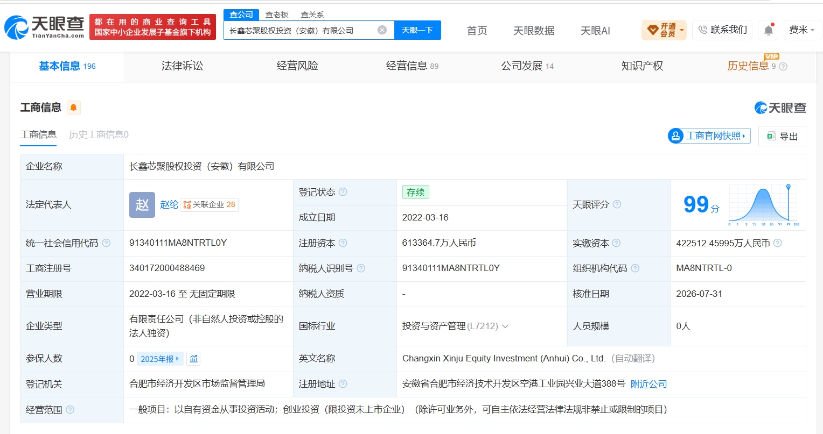Click the help icon next to 经营范围

(x=70, y=410)
